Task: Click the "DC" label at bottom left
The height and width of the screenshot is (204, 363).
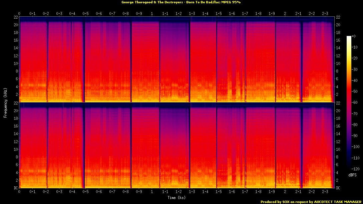Action: coord(15,188)
